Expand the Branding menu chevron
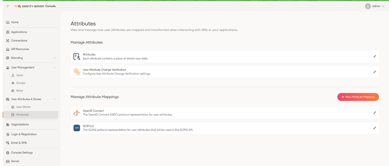Viewport: 389px width, 166px height. (x=54, y=58)
